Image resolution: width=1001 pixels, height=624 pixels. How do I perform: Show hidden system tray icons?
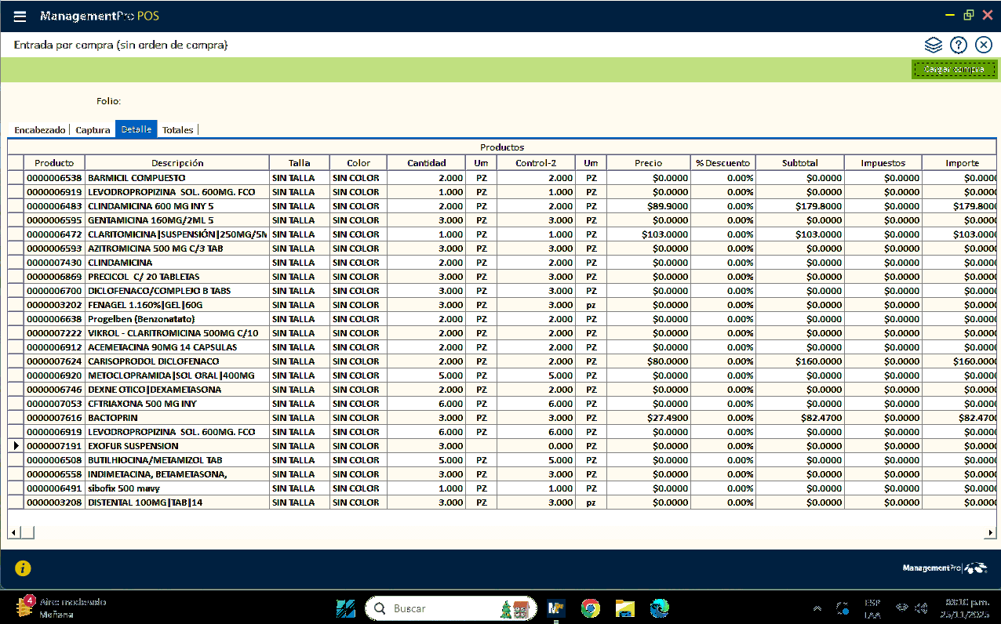[817, 608]
